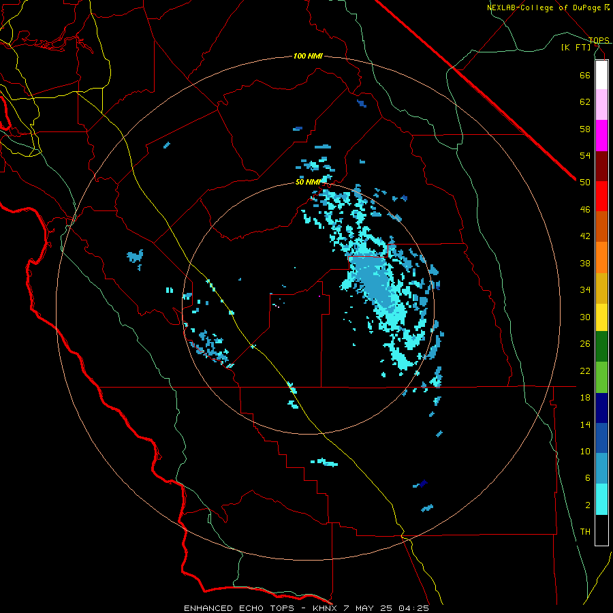Screen dimensions: 613x613
Task: Click the 38 value on the legend
Action: (x=585, y=263)
